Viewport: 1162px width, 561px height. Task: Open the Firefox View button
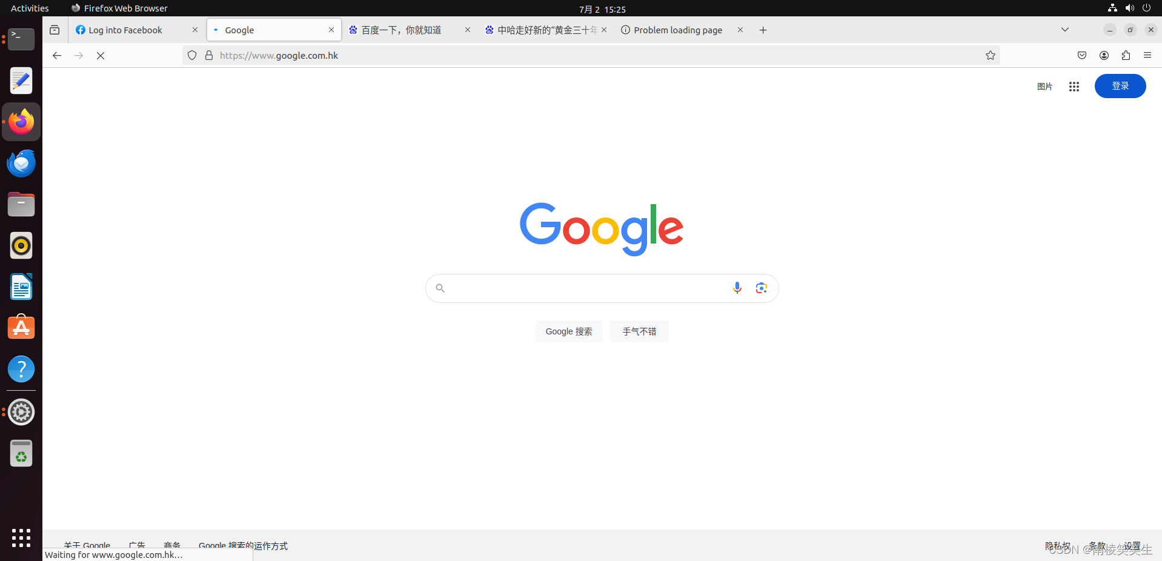(55, 30)
